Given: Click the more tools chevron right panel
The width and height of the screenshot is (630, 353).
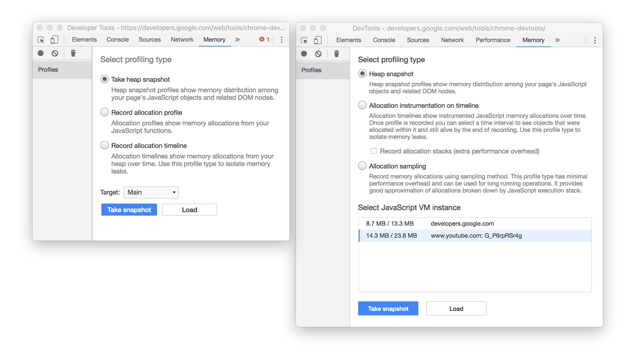Looking at the screenshot, I should pos(558,39).
